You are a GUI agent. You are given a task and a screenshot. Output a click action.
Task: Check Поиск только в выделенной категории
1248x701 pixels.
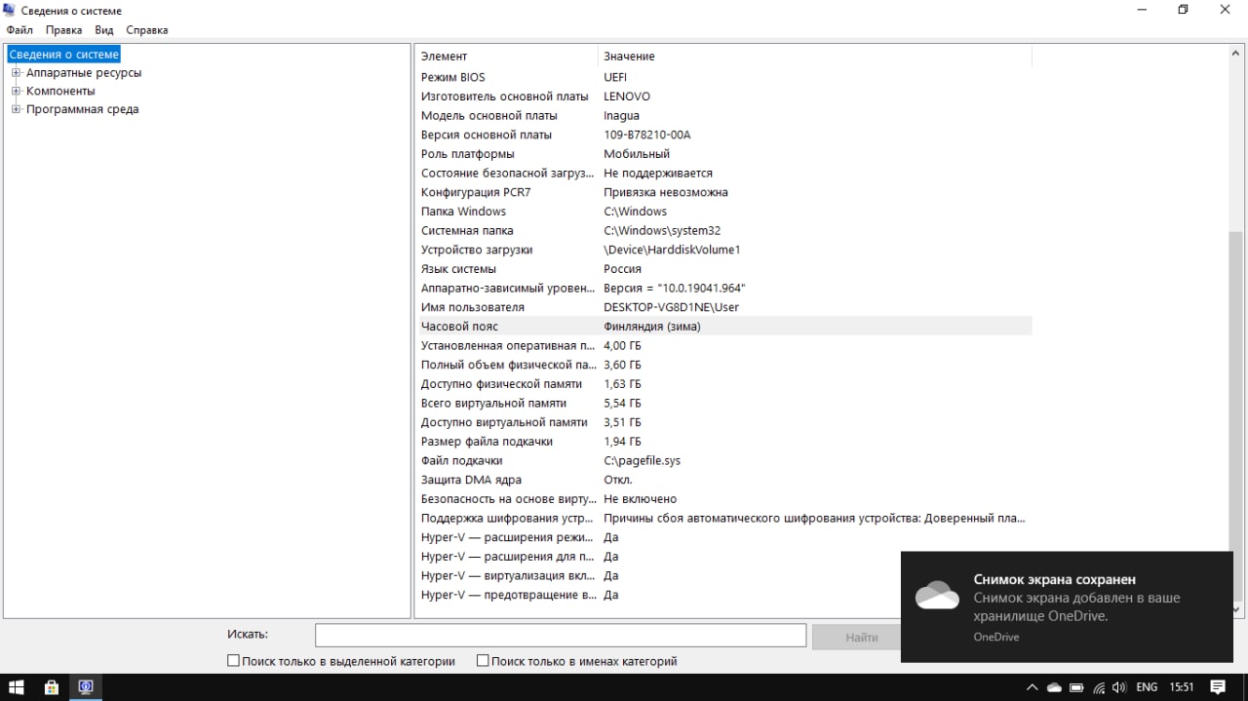pyautogui.click(x=233, y=661)
